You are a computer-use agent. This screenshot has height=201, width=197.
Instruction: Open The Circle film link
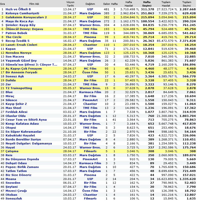[x=14, y=37]
